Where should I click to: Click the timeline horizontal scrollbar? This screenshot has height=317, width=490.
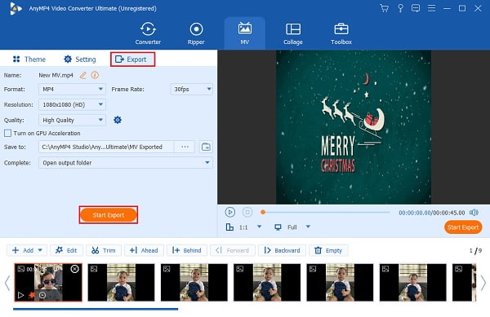point(96,309)
